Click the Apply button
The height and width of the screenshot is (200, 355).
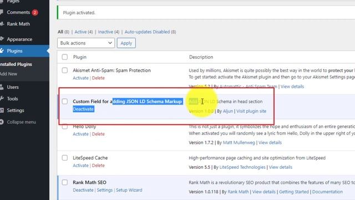click(126, 43)
